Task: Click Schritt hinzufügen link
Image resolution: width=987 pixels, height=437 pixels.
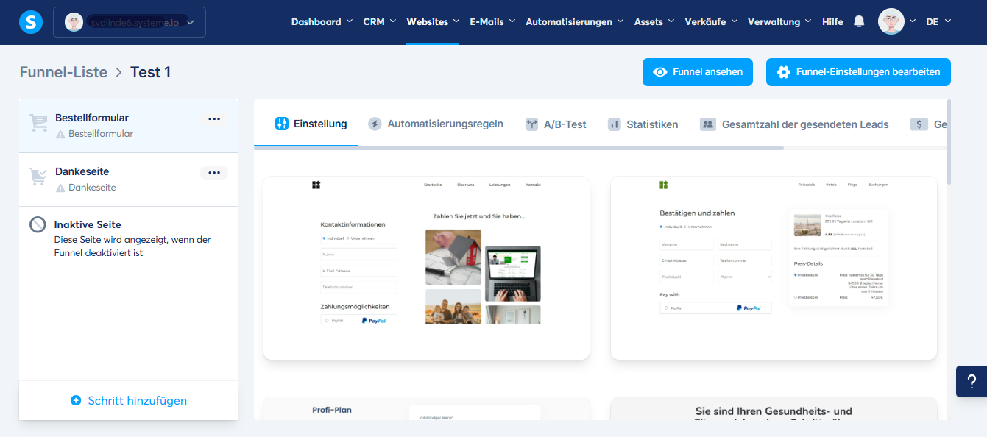Action: tap(128, 401)
